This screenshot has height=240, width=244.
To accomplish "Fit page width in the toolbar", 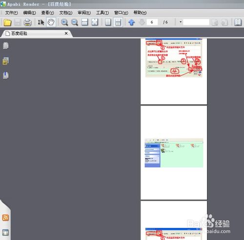I will (x=84, y=22).
